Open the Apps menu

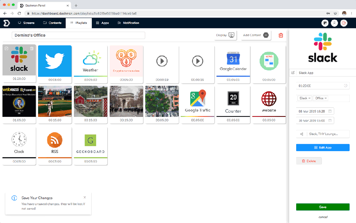[103, 23]
